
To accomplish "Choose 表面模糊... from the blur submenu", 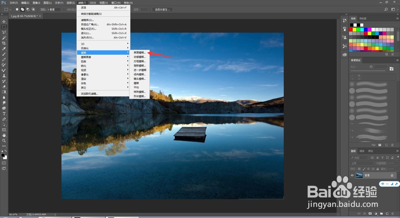I will (140, 52).
